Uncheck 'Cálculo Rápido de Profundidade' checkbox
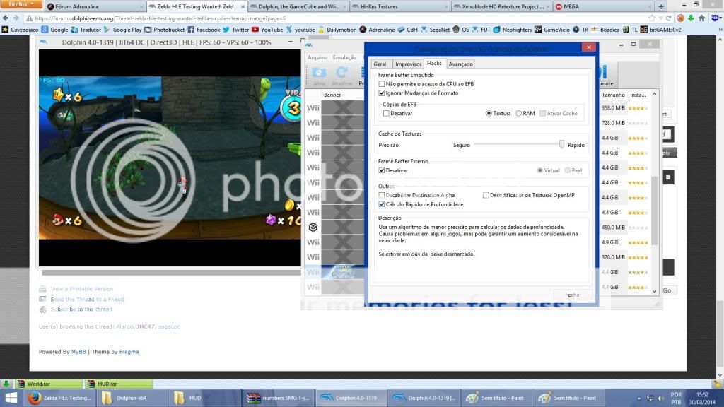724x407 pixels. 383,204
